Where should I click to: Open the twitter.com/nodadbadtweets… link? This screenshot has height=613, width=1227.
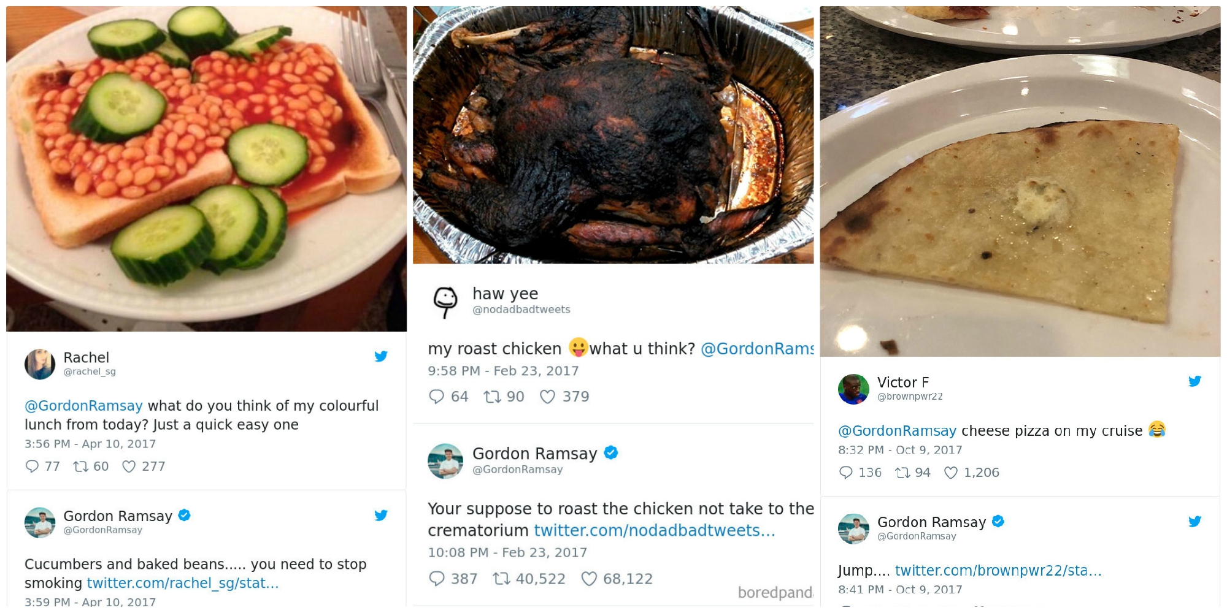654,530
